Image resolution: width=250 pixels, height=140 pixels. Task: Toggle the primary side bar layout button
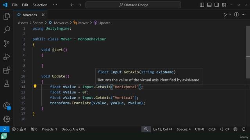click(202, 5)
